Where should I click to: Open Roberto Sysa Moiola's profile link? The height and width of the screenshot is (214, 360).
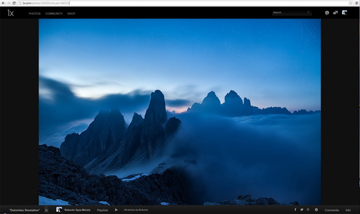click(x=77, y=210)
